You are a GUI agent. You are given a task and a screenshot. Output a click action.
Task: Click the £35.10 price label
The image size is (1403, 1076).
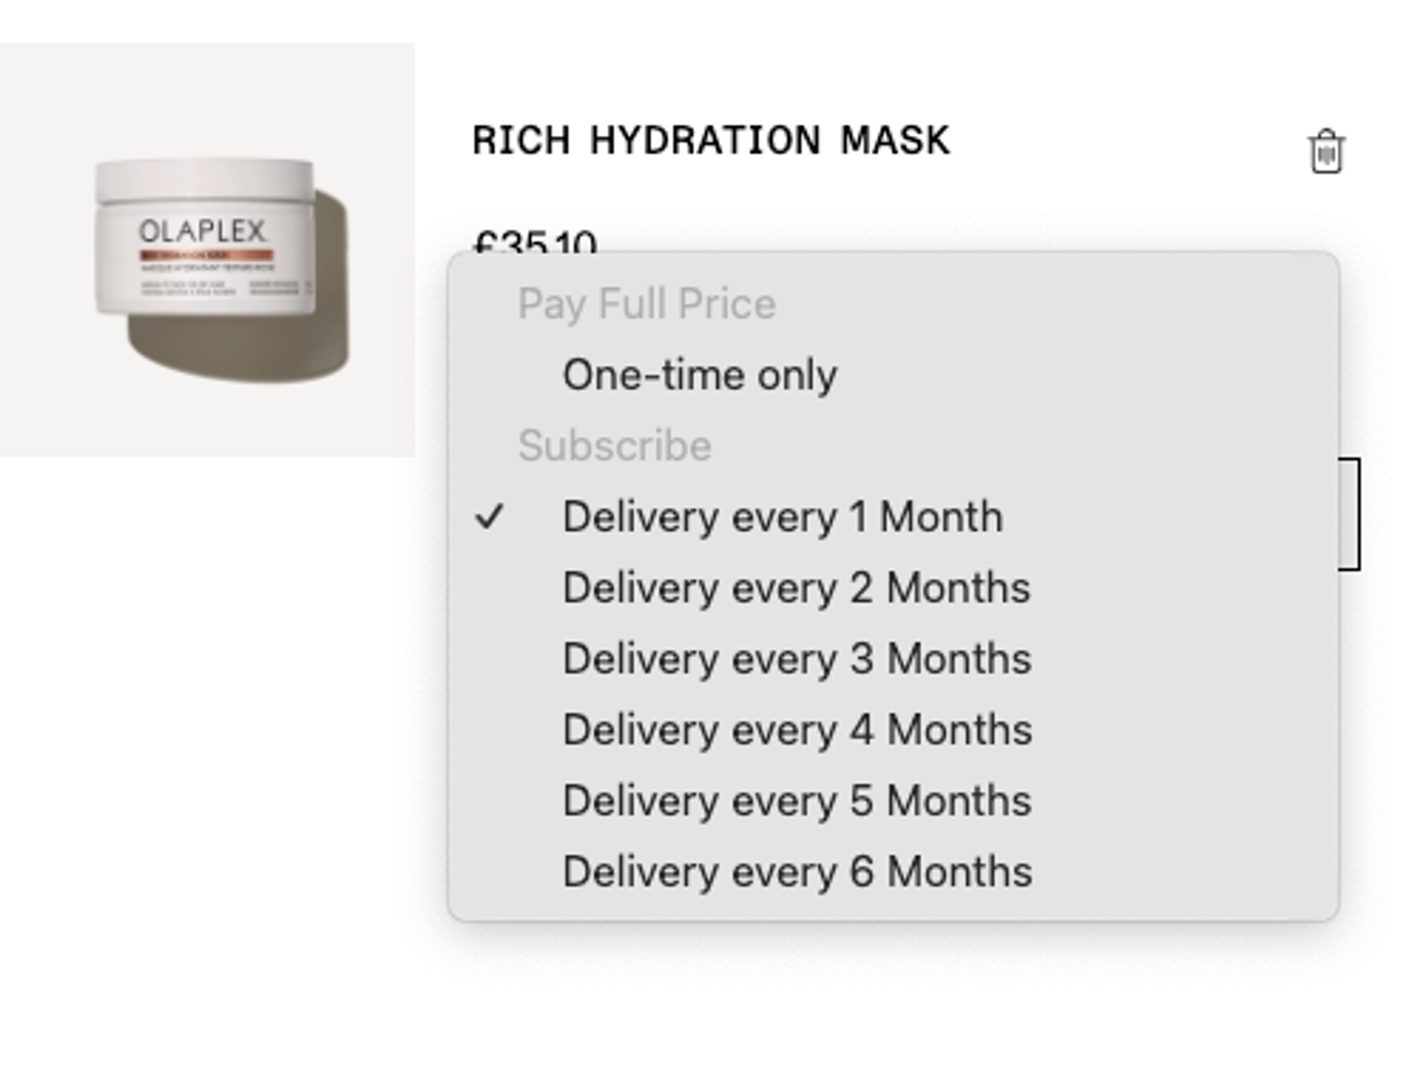[x=534, y=243]
